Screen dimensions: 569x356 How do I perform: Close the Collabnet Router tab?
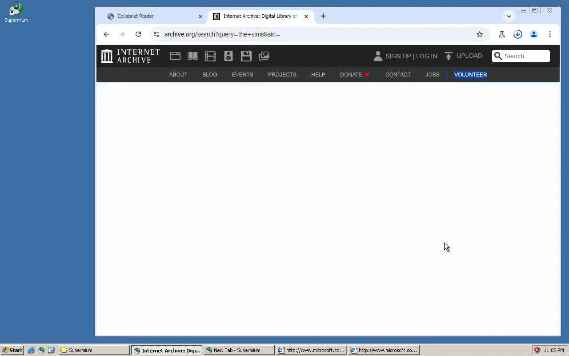tap(200, 16)
